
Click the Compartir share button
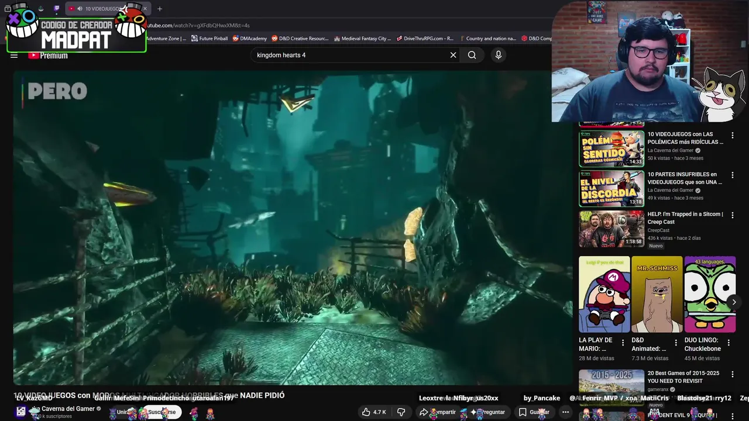pyautogui.click(x=438, y=412)
